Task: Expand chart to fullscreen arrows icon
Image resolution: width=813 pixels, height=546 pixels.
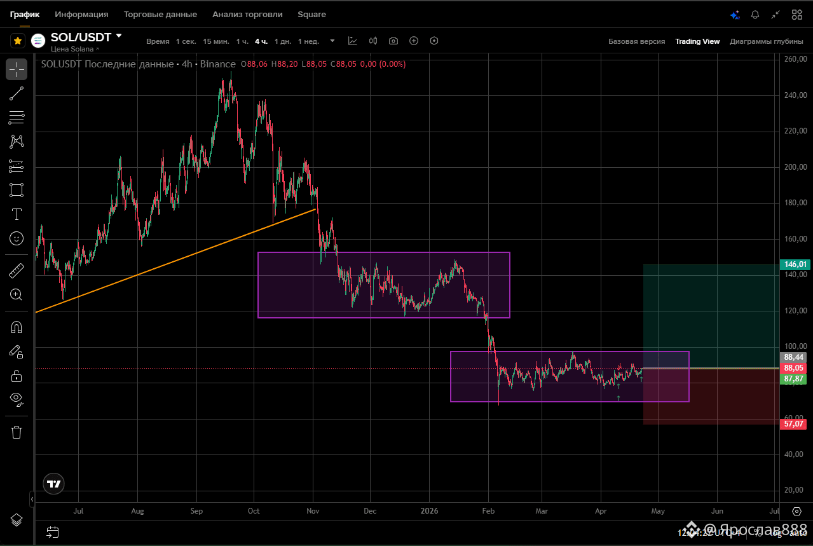Action: [775, 15]
